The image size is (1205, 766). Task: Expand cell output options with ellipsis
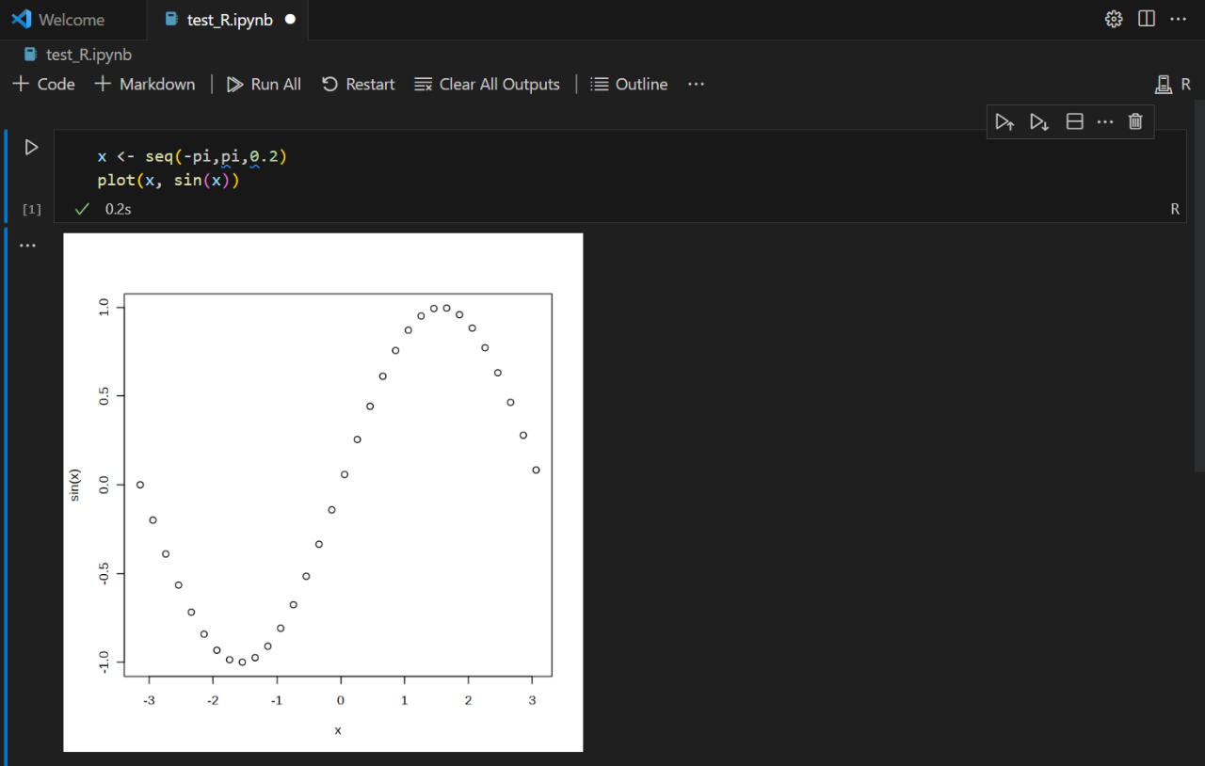point(27,244)
